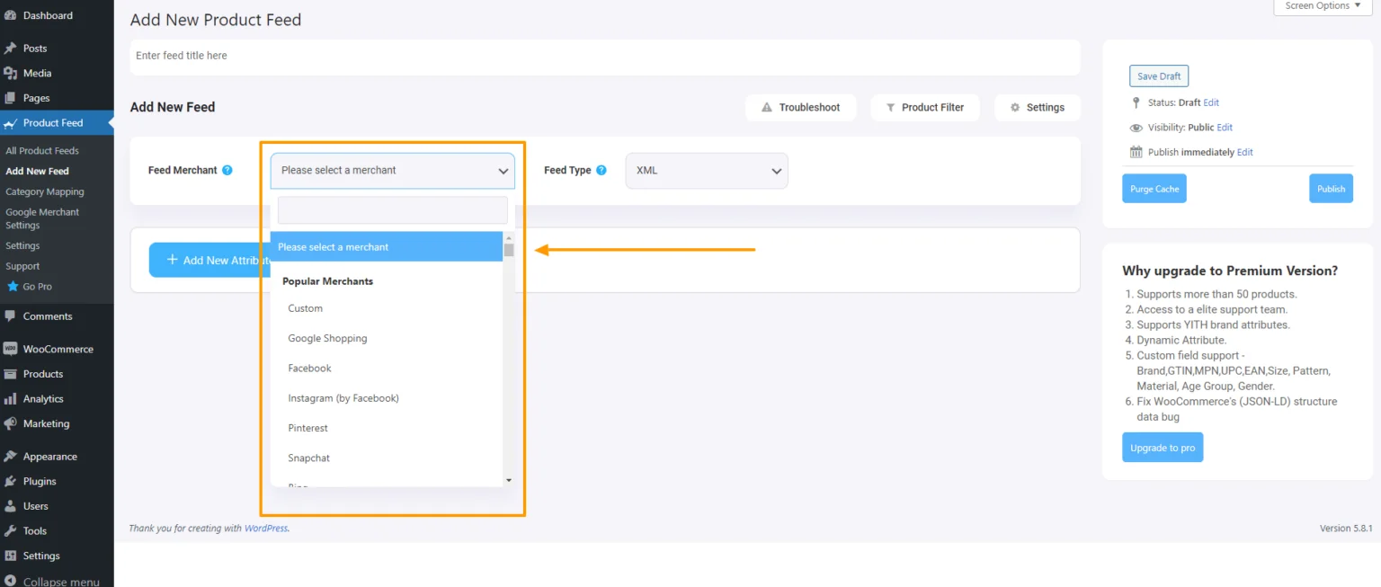Viewport: 1381px width, 587px height.
Task: Click the Products box icon
Action: tap(11, 374)
